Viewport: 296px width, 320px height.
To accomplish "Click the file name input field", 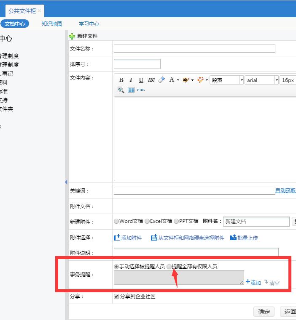I will tap(194, 49).
